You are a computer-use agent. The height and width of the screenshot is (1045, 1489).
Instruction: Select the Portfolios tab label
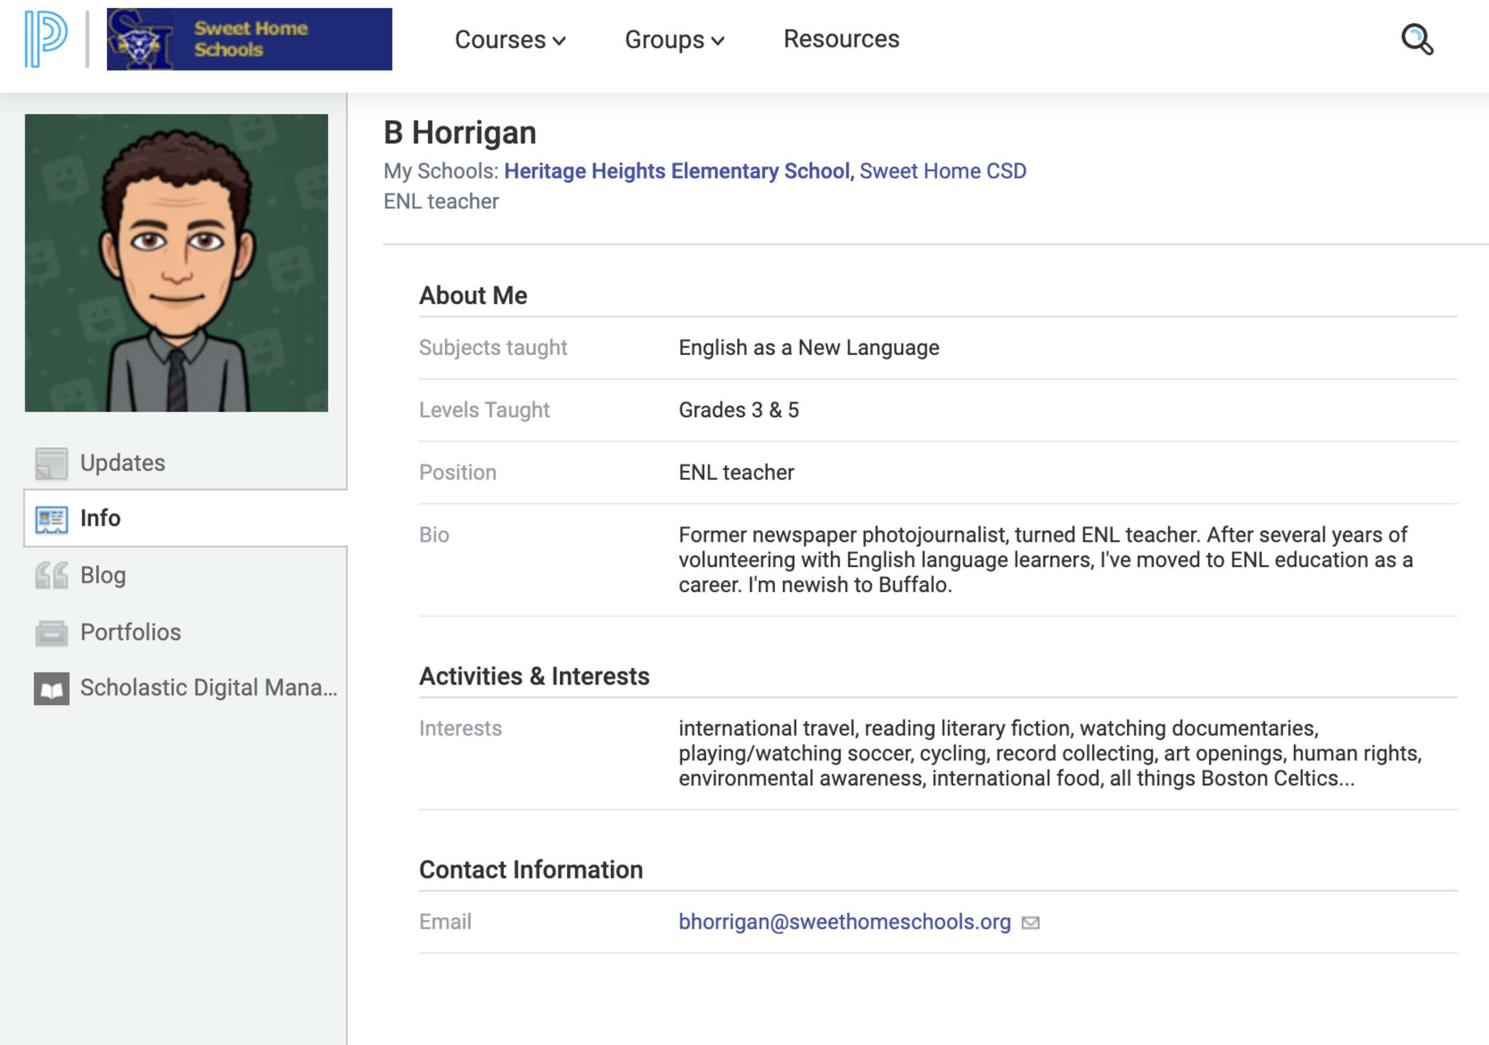tap(130, 632)
